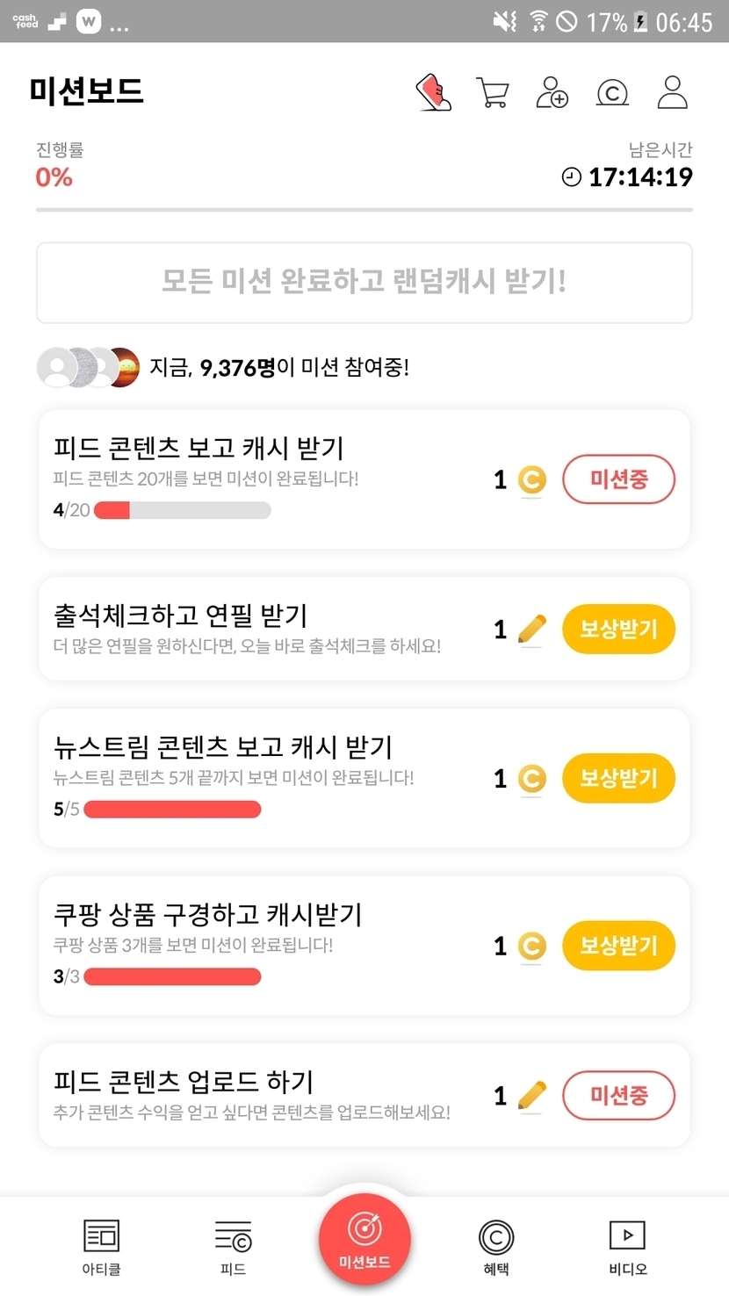
Task: Open the cash coin icon in header
Action: pyautogui.click(x=612, y=92)
